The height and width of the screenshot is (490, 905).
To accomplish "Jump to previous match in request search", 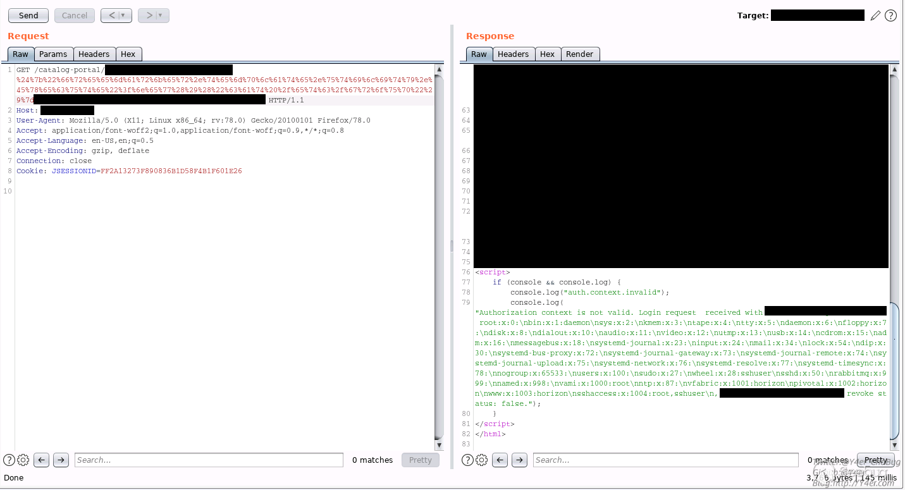I will click(x=42, y=460).
